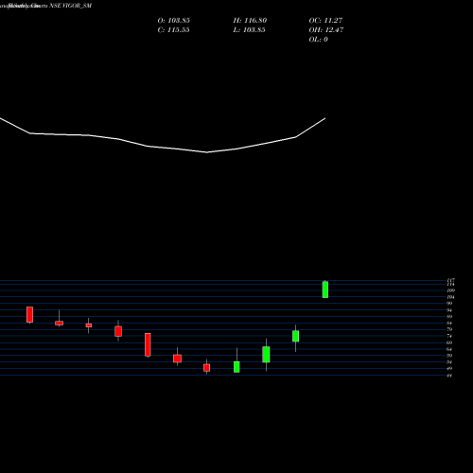473x473 pixels.
Task: Select the lowest red candle near 49
Action: [x=206, y=368]
